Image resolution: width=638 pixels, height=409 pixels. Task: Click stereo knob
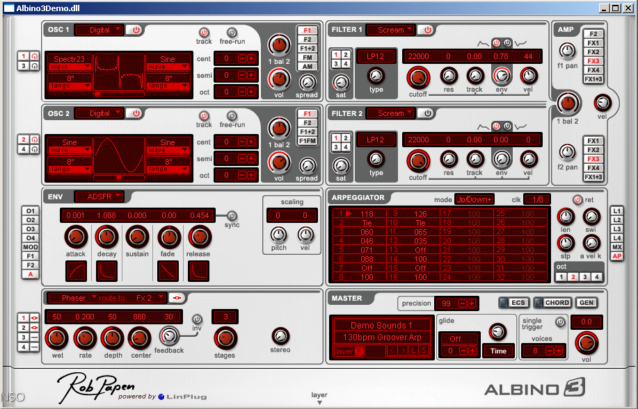280,336
